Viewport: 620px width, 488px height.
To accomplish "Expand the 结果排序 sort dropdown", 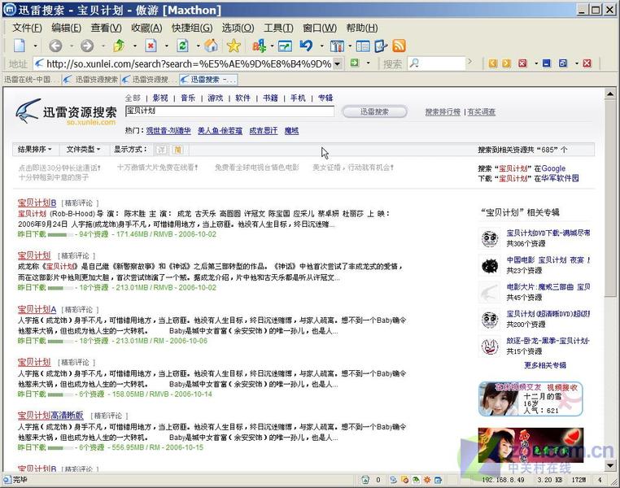I will (x=34, y=149).
